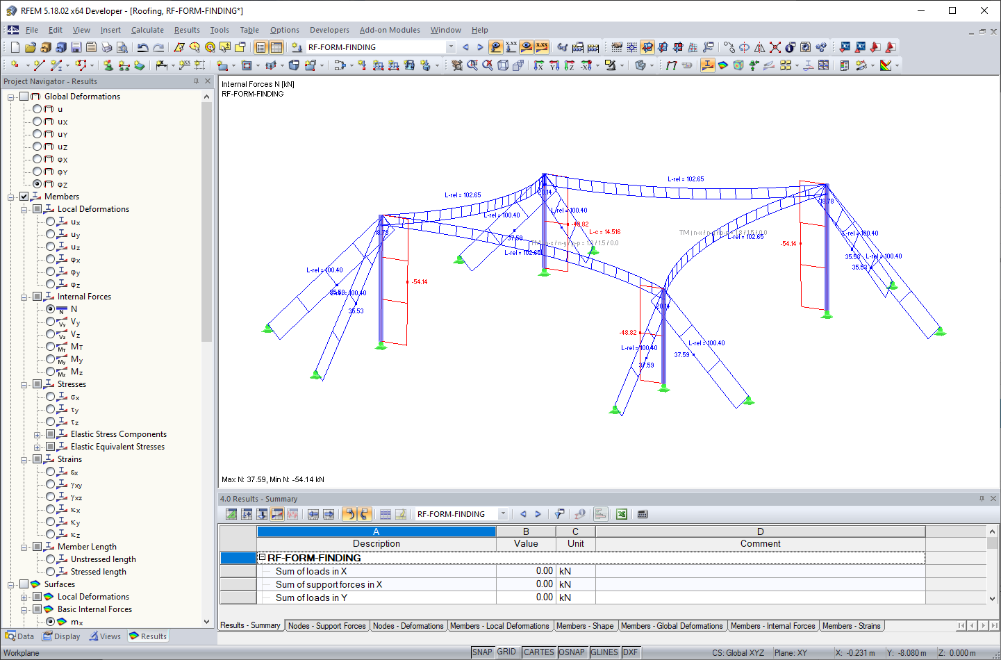Activate the result filter funnel icon
Viewport: 1001px width, 660px height.
click(559, 513)
